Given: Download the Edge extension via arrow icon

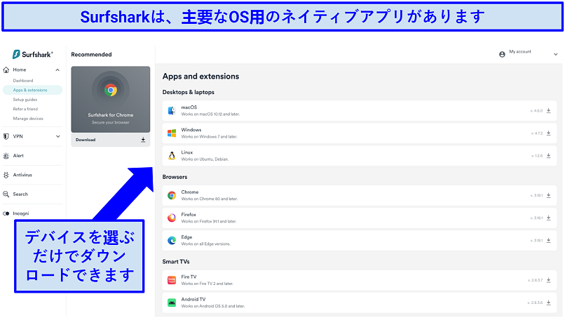Looking at the screenshot, I should (x=548, y=240).
